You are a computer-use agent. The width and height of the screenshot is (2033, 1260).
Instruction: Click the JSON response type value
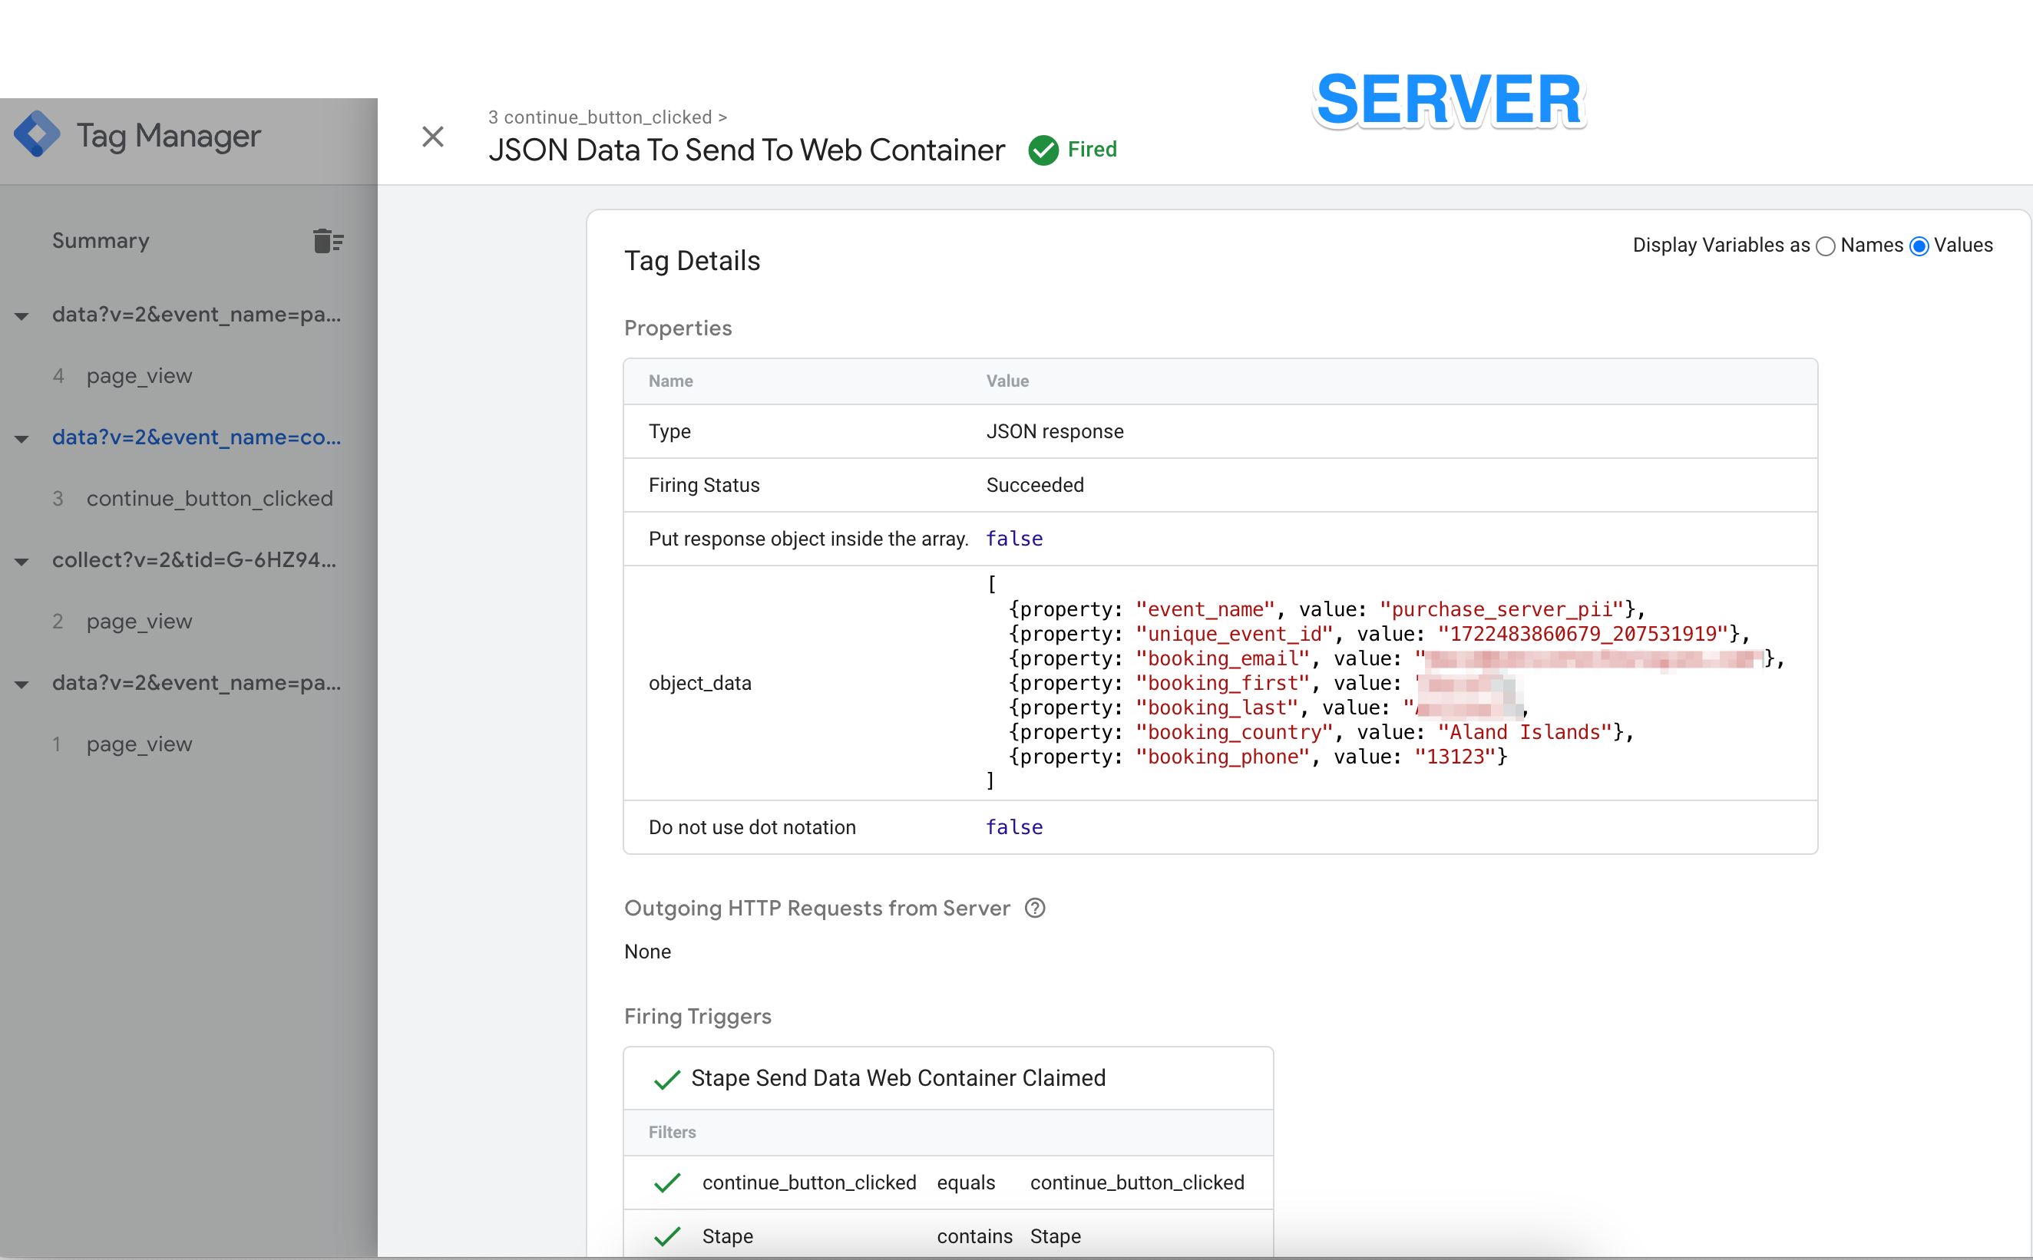(1054, 432)
